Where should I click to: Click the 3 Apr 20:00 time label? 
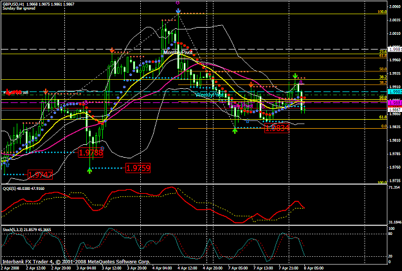137,268
